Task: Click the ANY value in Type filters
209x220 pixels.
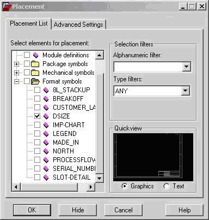Action: pyautogui.click(x=121, y=91)
